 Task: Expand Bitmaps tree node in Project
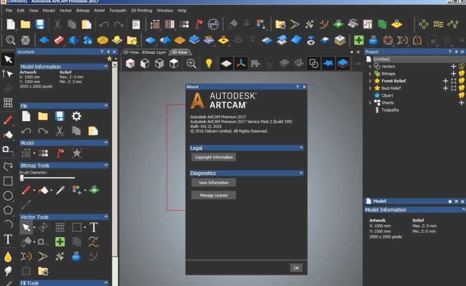(x=370, y=74)
